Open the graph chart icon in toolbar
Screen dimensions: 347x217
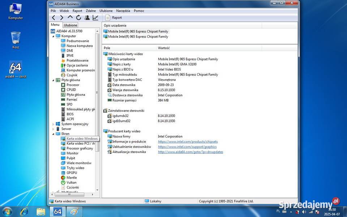tap(95, 17)
